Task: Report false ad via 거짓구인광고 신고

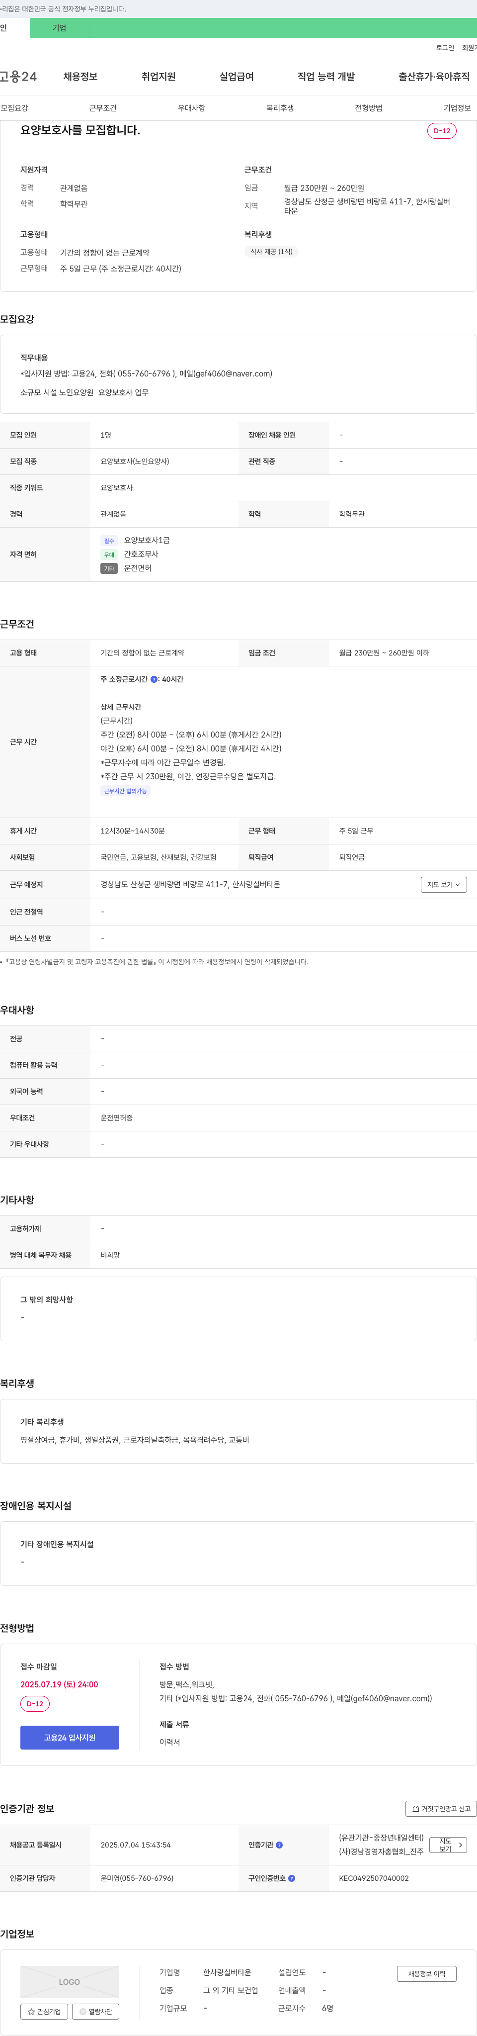Action: [x=441, y=1808]
